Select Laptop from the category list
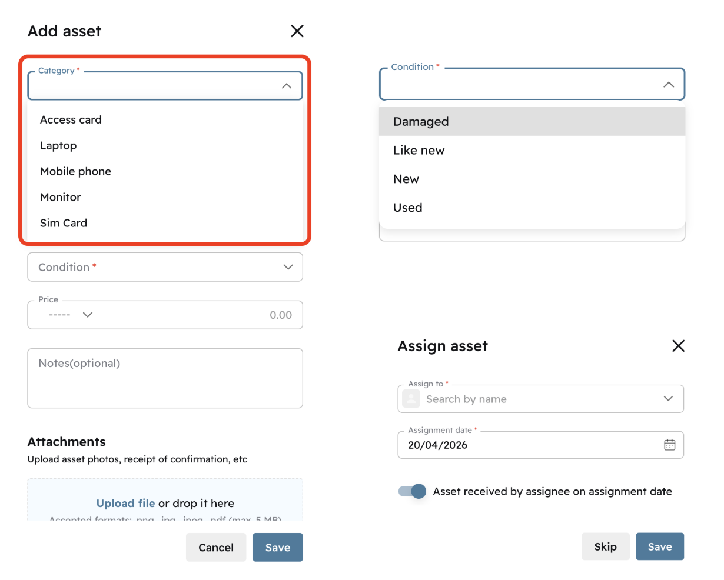This screenshot has width=724, height=580. click(58, 145)
